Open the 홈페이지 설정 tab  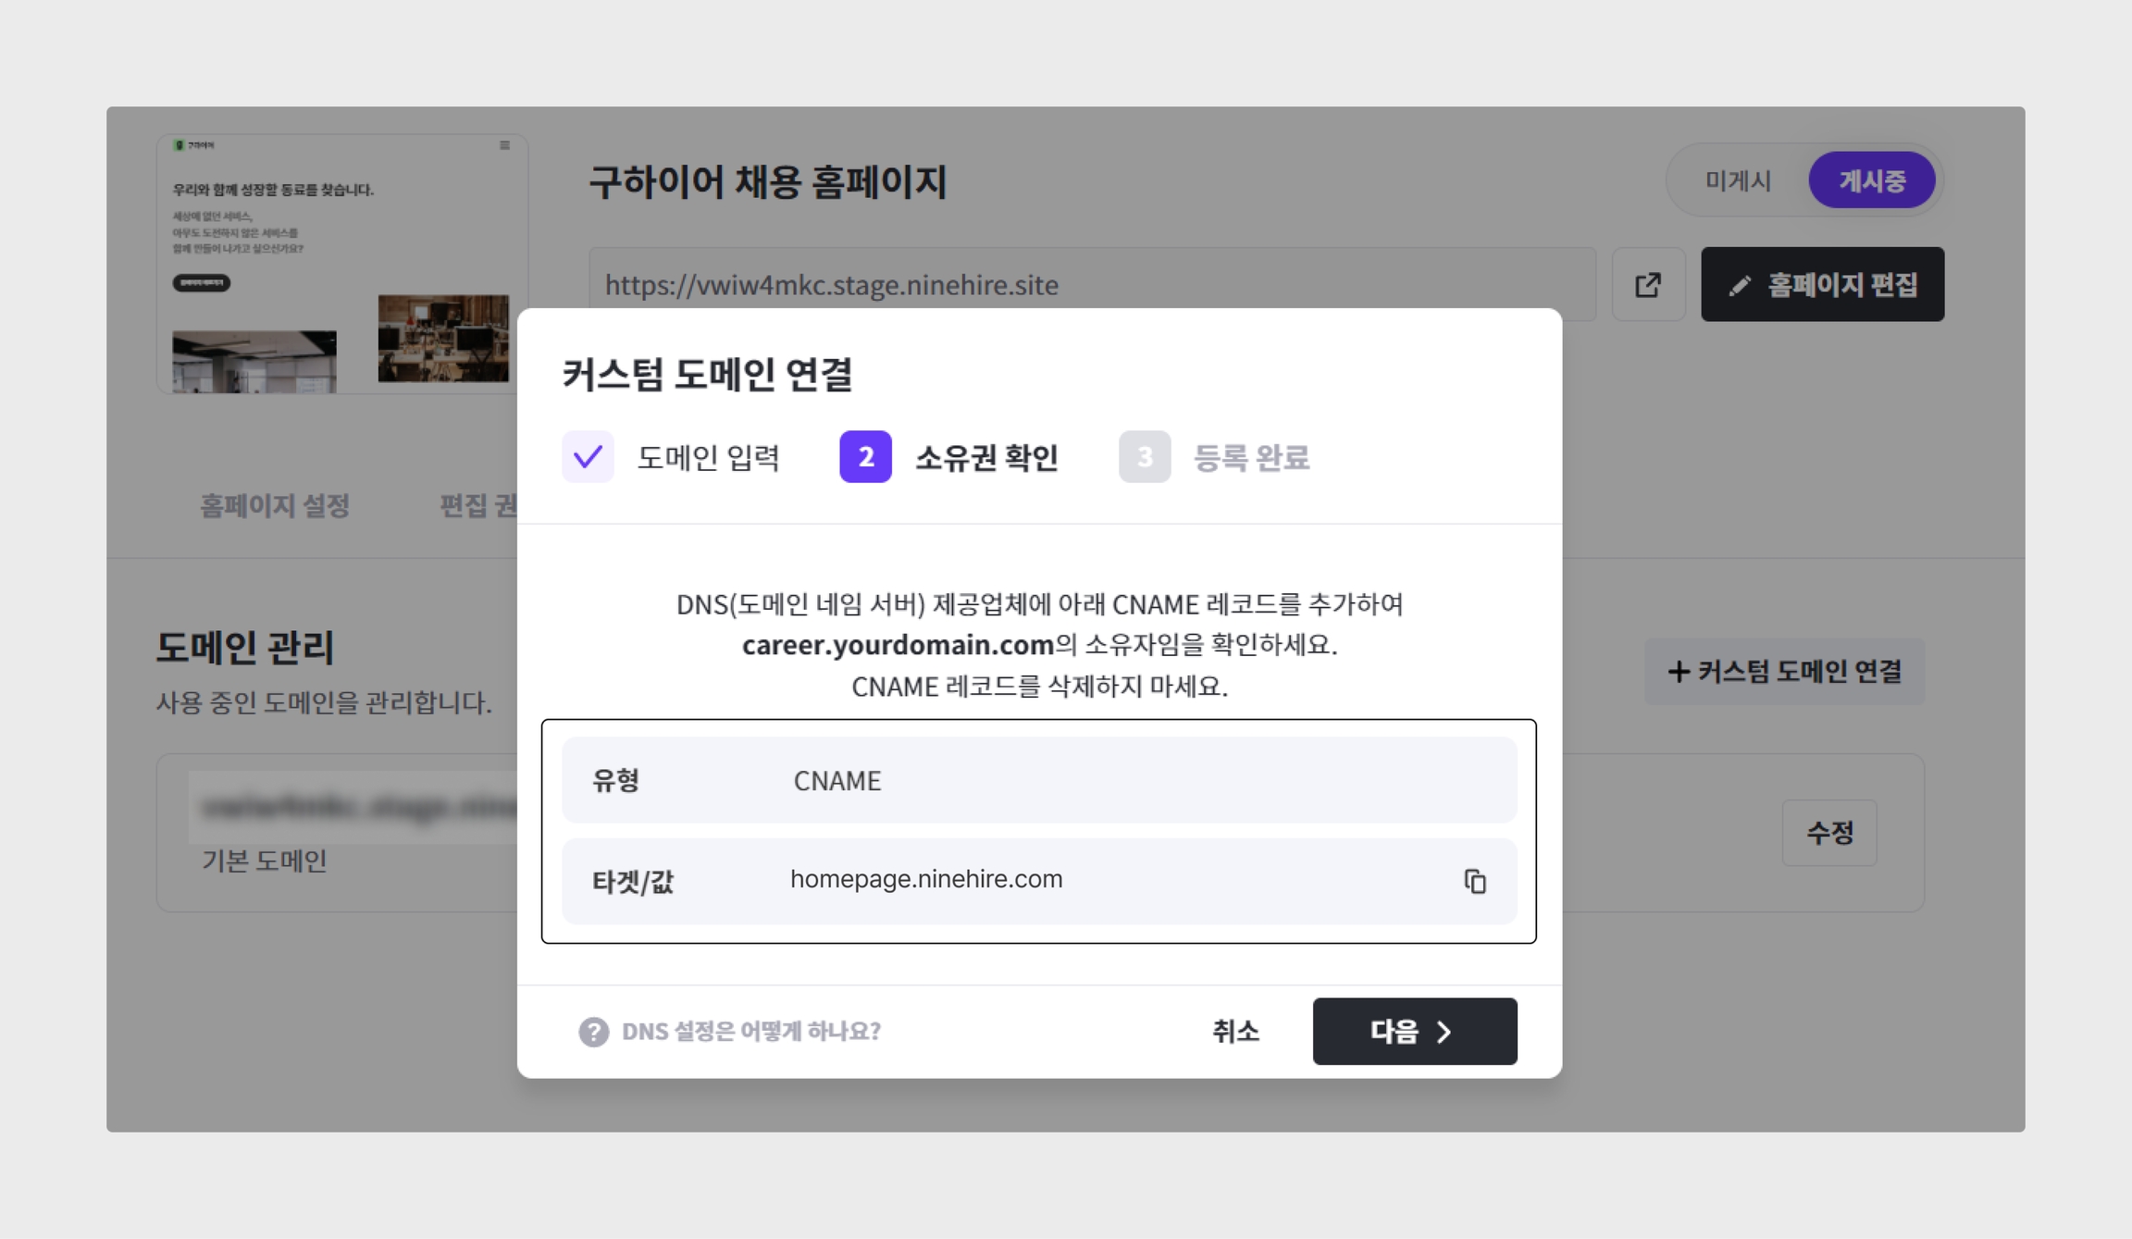(x=275, y=505)
